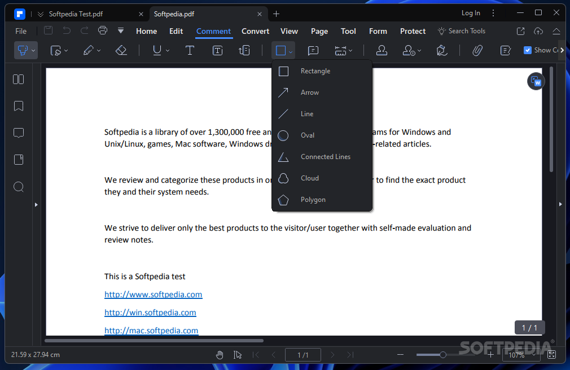Open measure tool dropdown arrow
Screen dimensions: 570x370
tap(350, 51)
